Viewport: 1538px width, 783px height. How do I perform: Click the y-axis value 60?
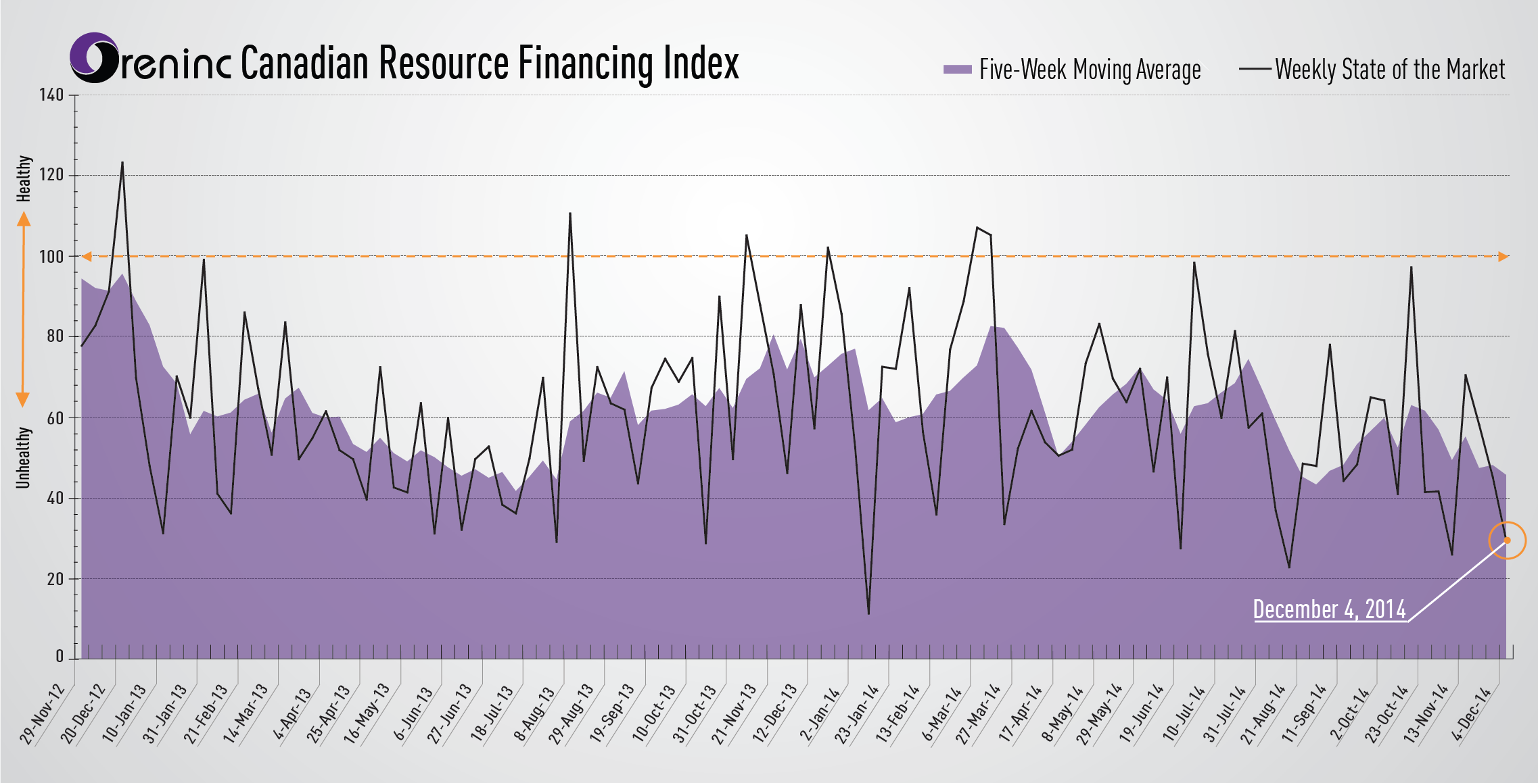point(55,418)
